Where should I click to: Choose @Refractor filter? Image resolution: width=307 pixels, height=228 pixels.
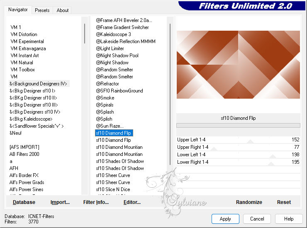click(107, 84)
